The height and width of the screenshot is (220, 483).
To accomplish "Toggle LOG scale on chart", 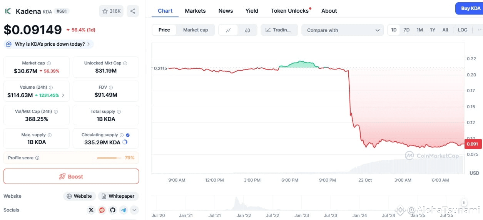I will (x=463, y=30).
